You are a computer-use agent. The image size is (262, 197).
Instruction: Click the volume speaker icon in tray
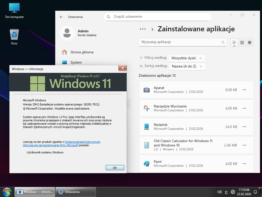pyautogui.click(x=219, y=192)
